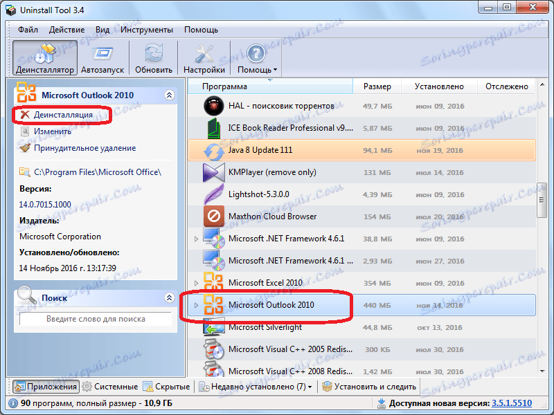The height and width of the screenshot is (415, 554).
Task: Switch to the Приложения tab
Action: [46, 387]
